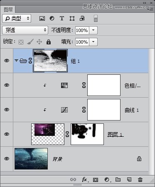The width and height of the screenshot is (155, 187).
Task: Select the 曲线 1 mask thumbnail
Action: pos(104,110)
